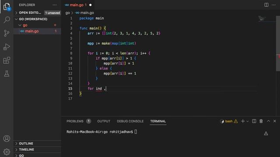280x157 pixels.
Task: Open the Accounts menu icon
Action: [x=7, y=139]
